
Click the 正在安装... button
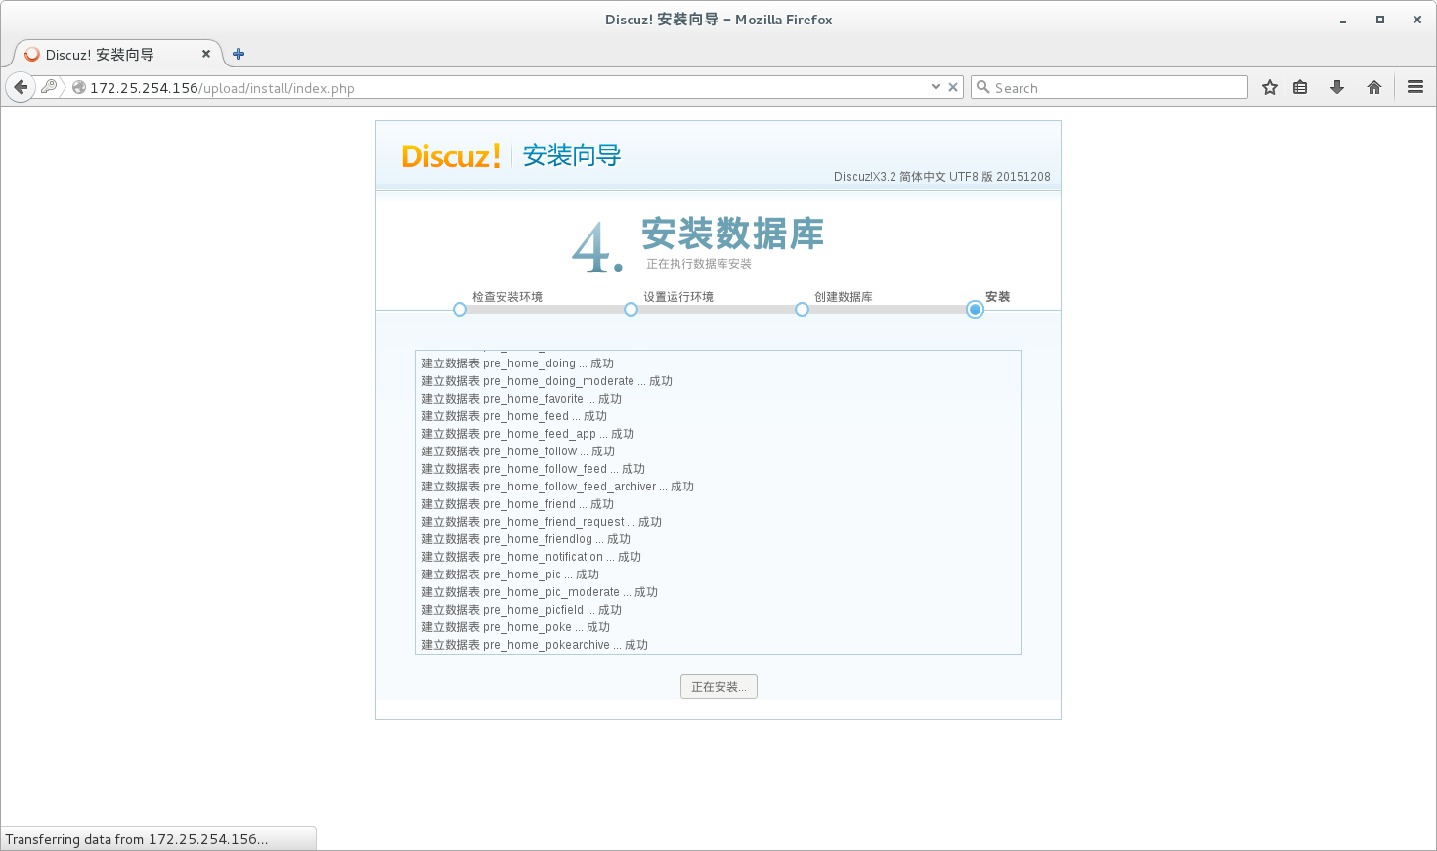718,687
